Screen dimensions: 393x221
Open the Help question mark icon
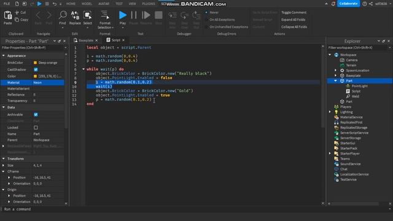click(365, 4)
